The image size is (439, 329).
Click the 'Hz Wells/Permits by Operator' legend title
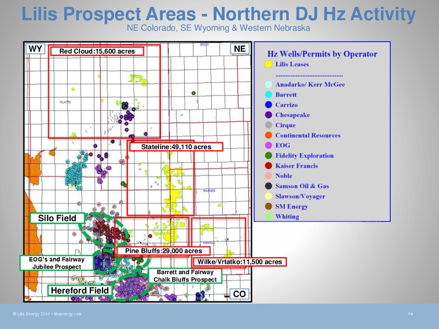point(322,54)
